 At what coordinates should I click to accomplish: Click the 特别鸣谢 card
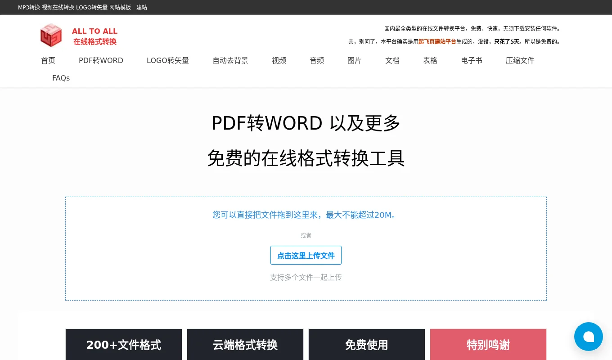click(x=488, y=344)
